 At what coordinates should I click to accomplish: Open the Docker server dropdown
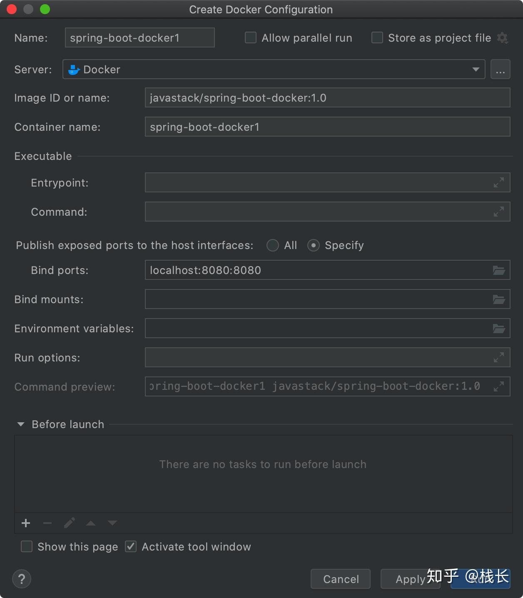[x=476, y=69]
